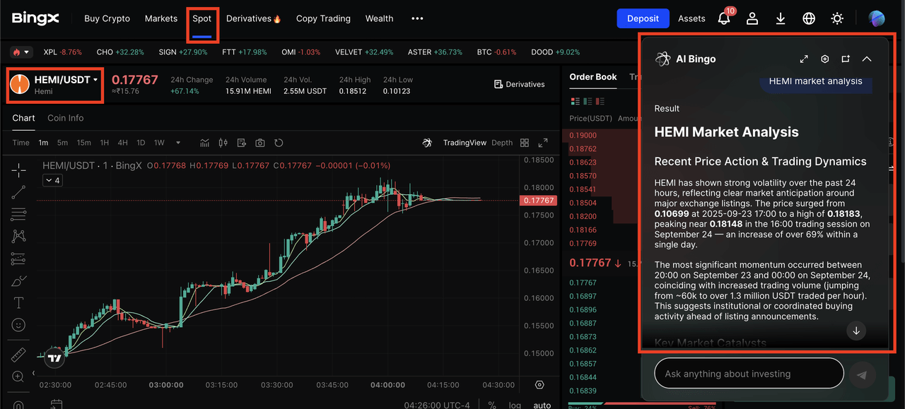The height and width of the screenshot is (409, 905).
Task: Open more time intervals dropdown
Action: (178, 143)
